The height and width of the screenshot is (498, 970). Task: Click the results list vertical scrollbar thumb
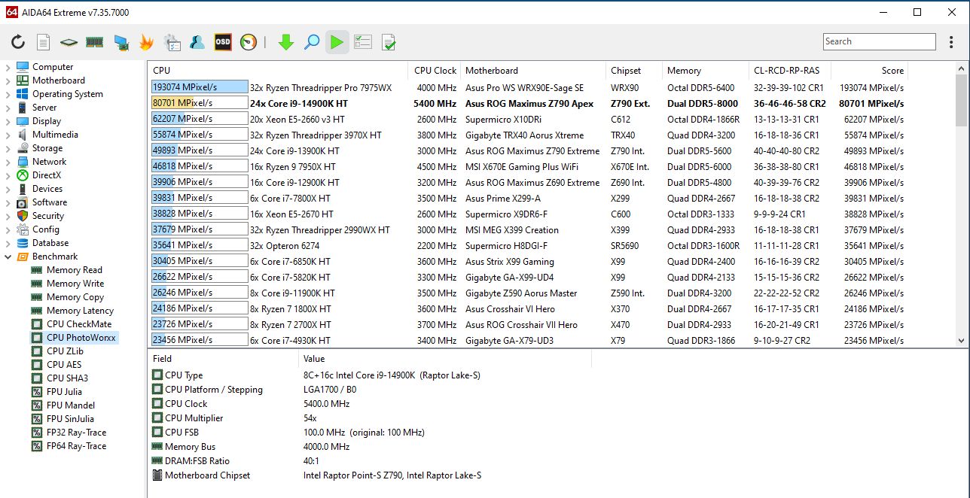tap(962, 100)
